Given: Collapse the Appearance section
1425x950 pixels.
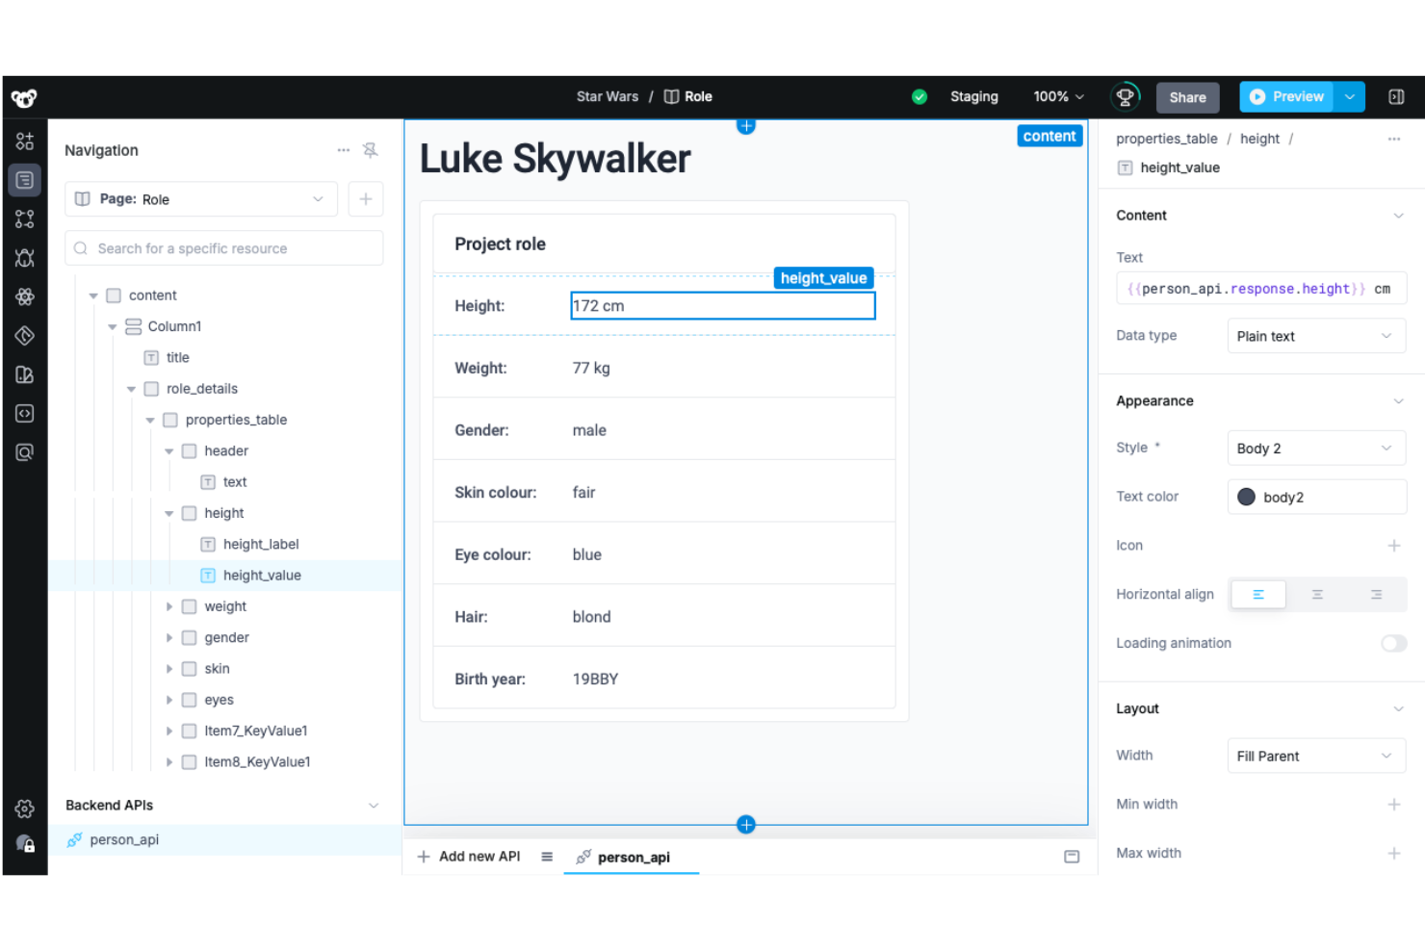Looking at the screenshot, I should [1398, 401].
